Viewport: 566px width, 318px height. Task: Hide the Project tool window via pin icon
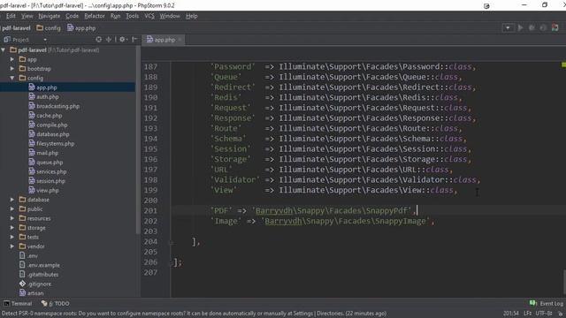[x=134, y=39]
